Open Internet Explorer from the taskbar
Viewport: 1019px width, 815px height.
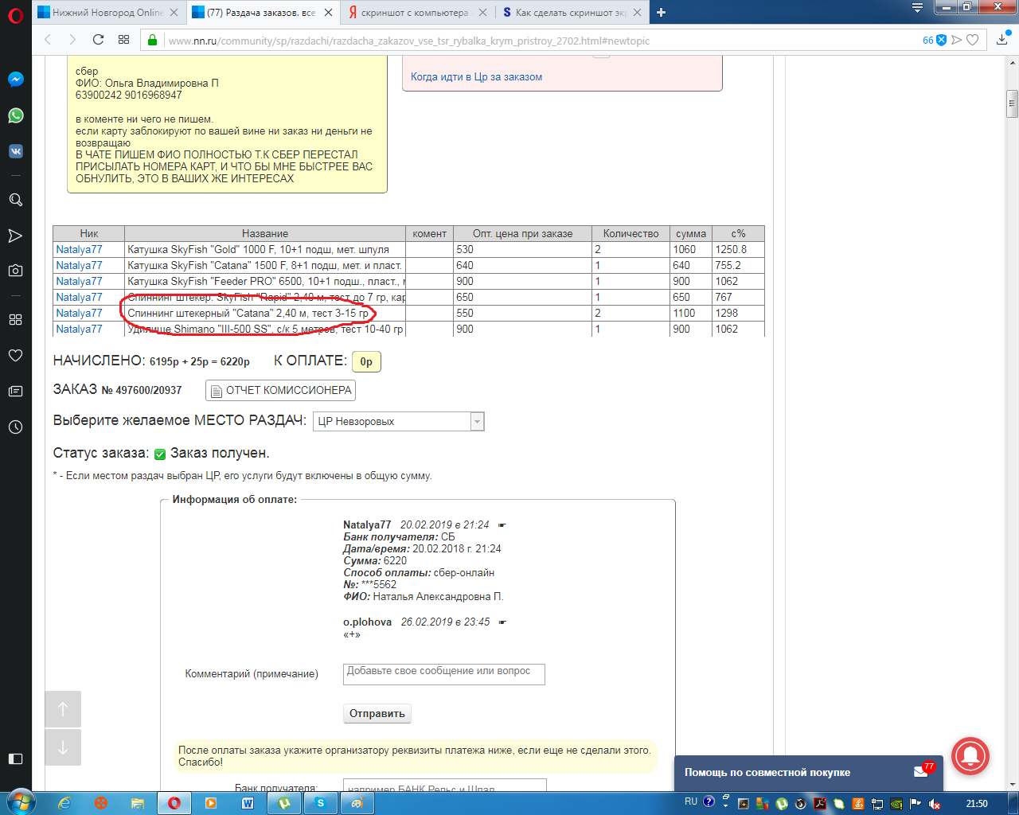pyautogui.click(x=64, y=803)
